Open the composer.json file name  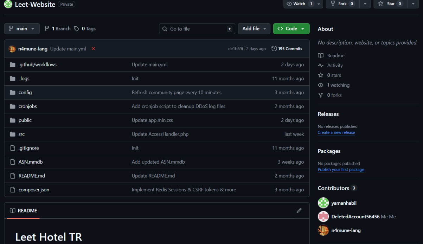tap(34, 190)
